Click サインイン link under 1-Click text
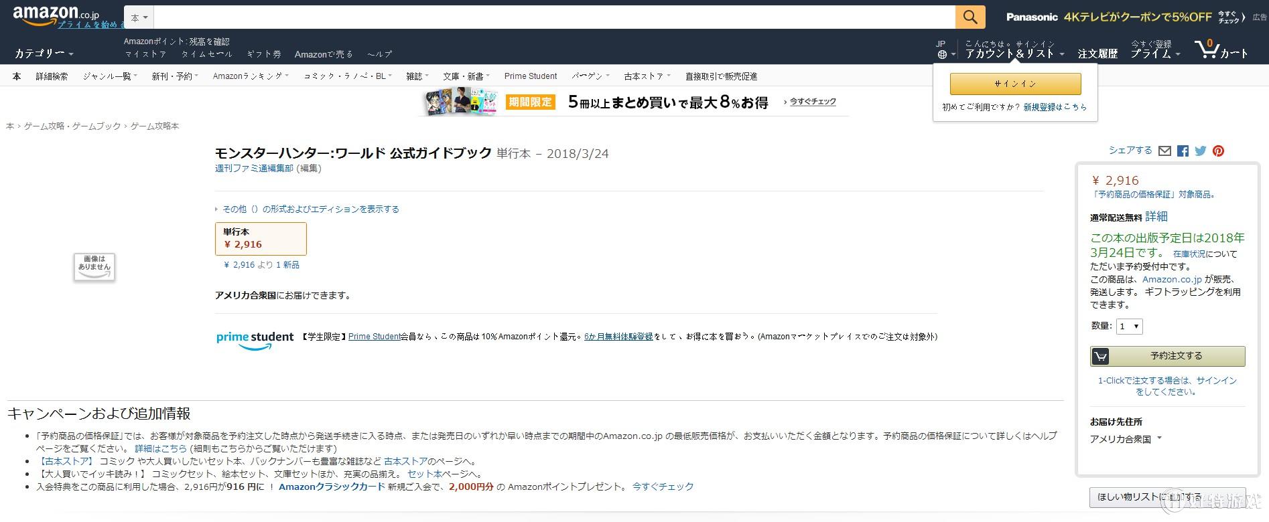Screen dimensions: 1269x522 (x=1216, y=380)
